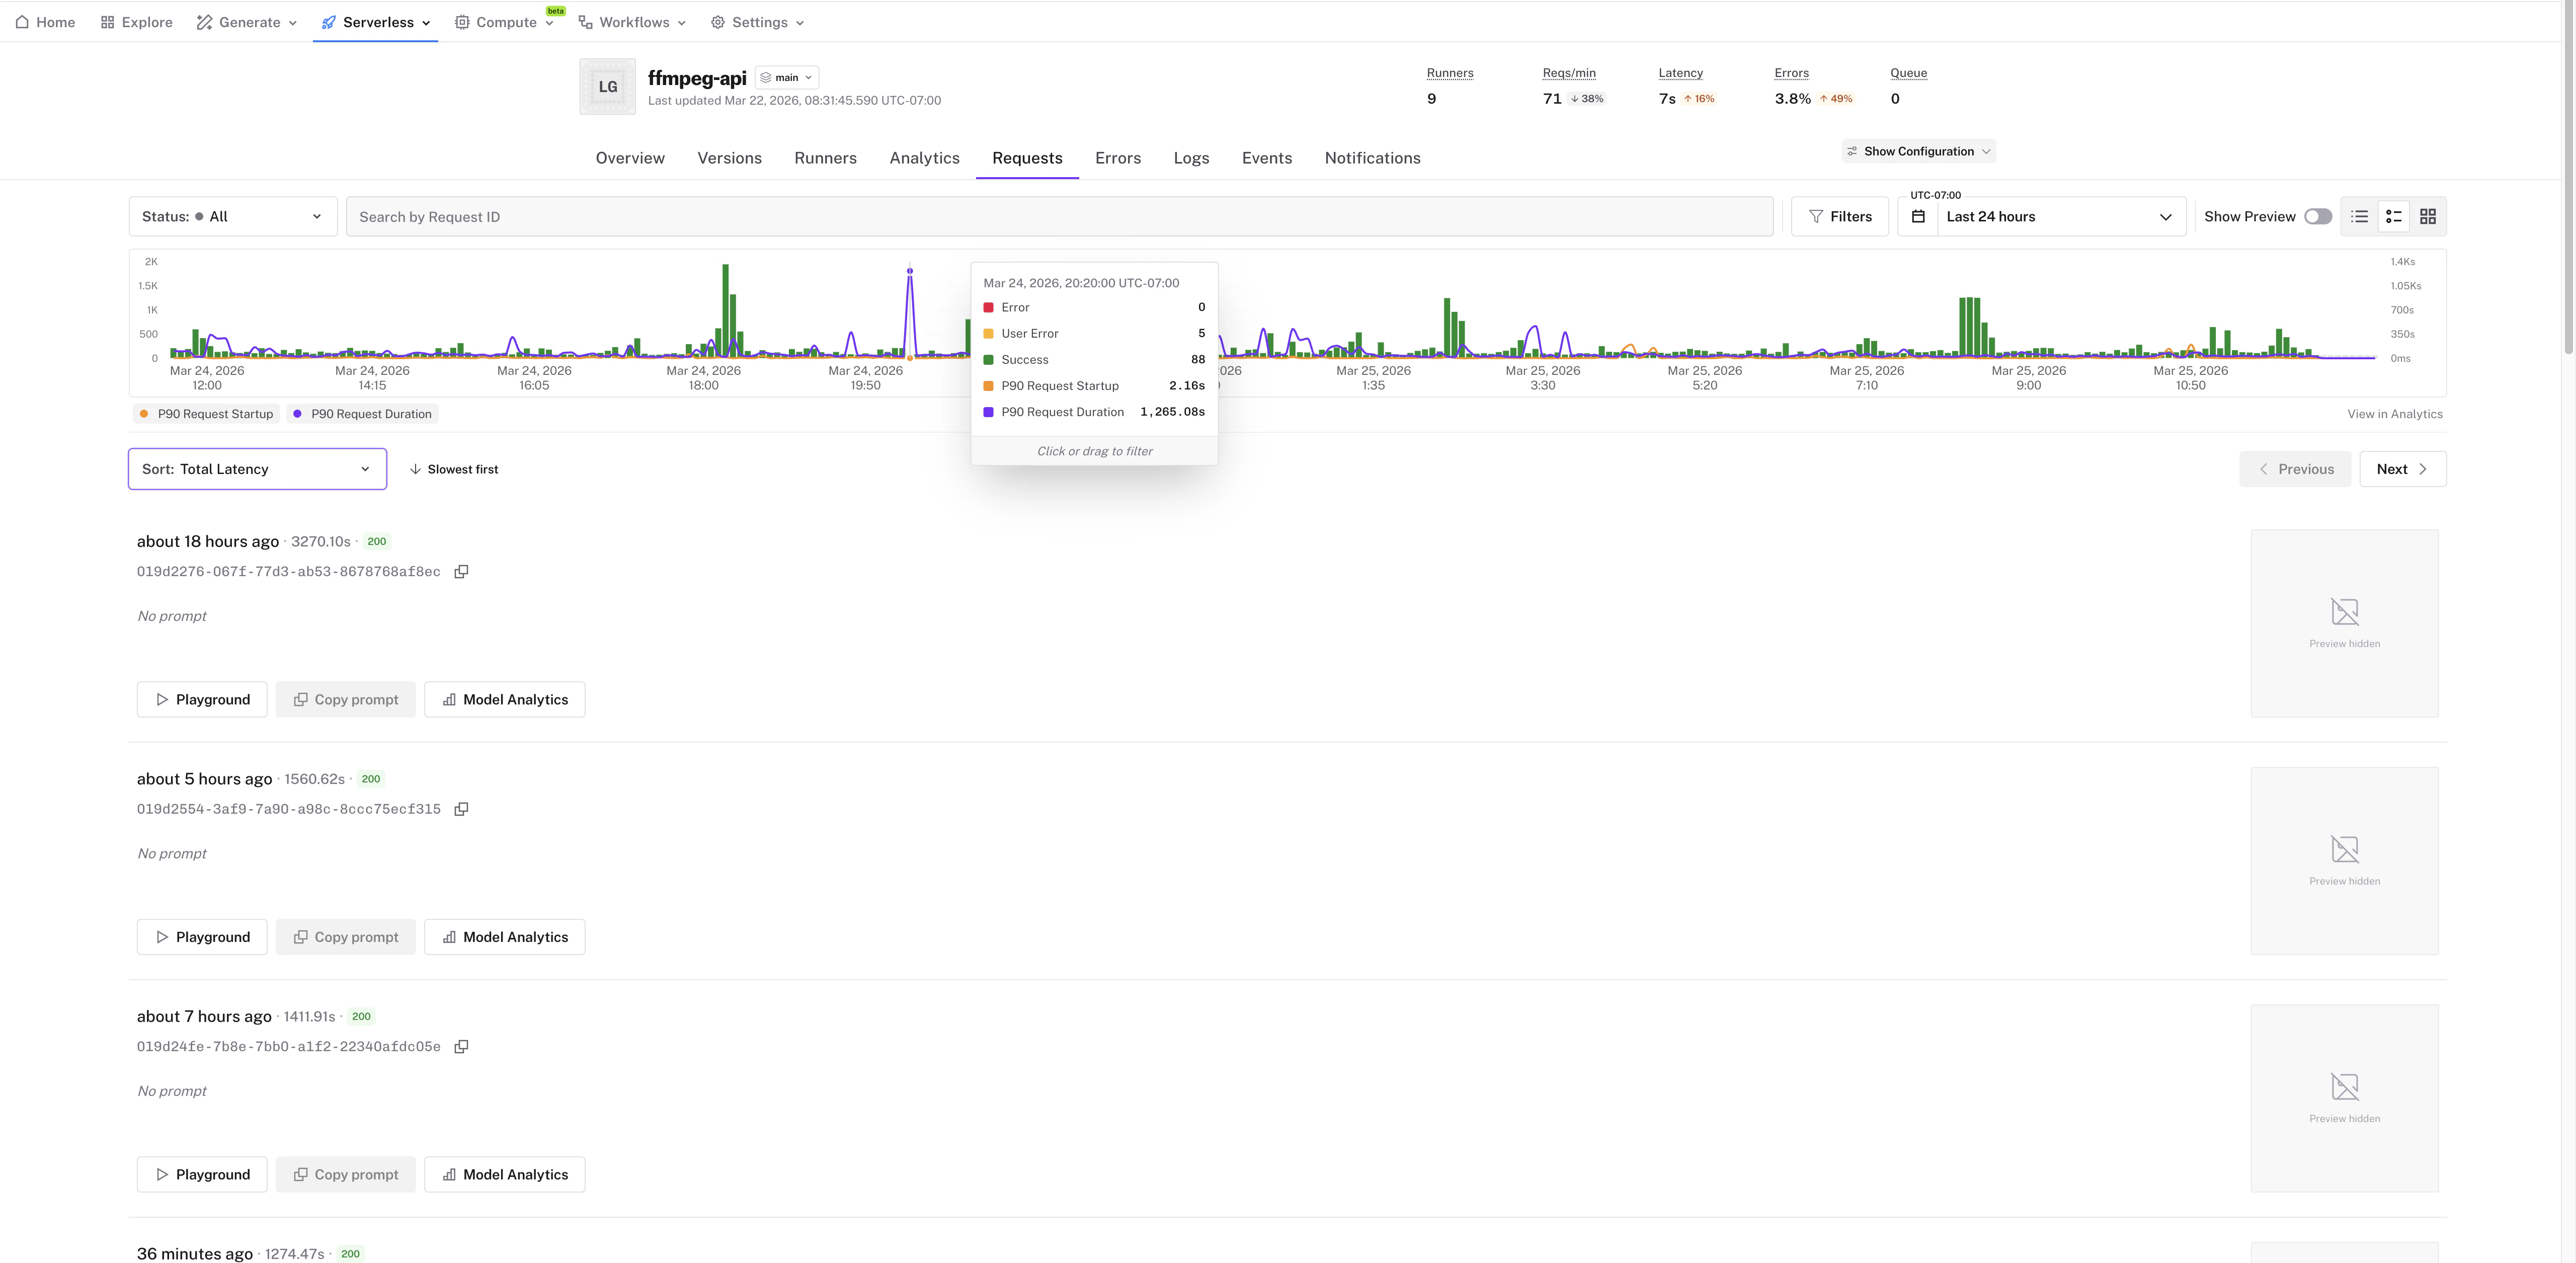The width and height of the screenshot is (2576, 1263).
Task: Switch to the Errors tab
Action: 1118,158
